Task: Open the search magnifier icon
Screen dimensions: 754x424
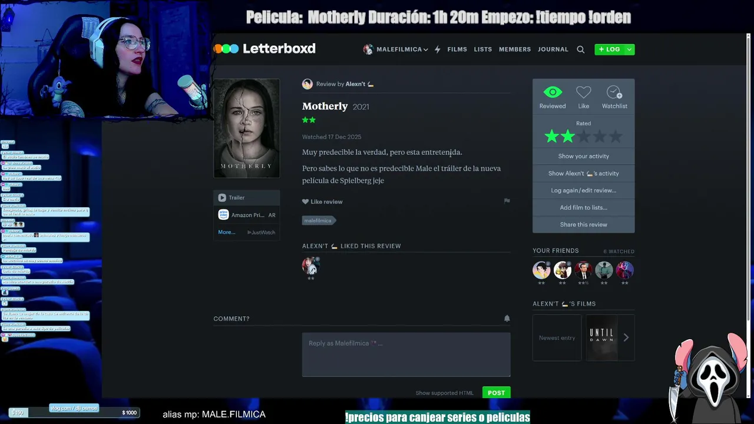Action: click(x=581, y=49)
